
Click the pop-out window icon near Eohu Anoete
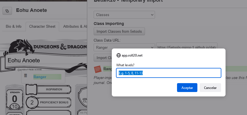click(7, 11)
